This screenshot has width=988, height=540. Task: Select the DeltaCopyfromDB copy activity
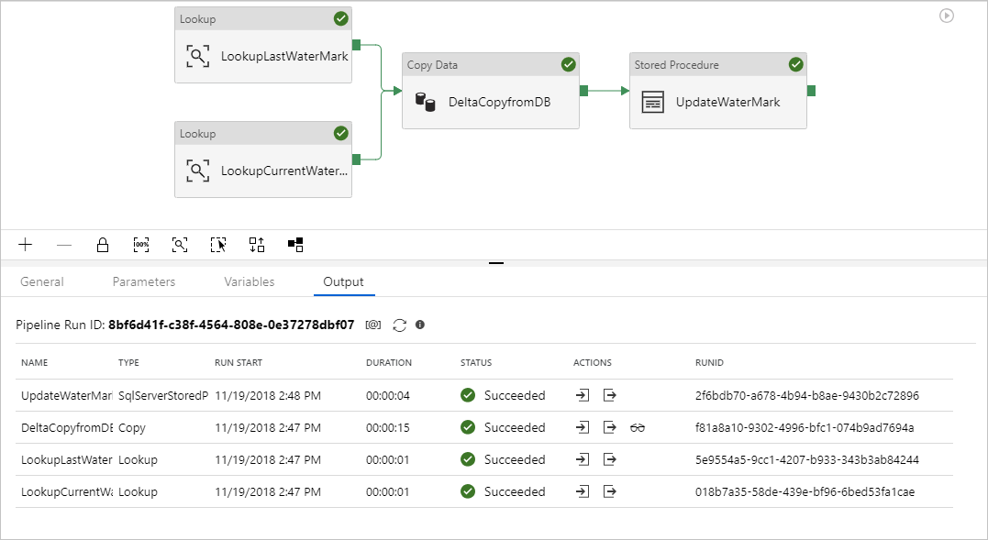point(491,102)
